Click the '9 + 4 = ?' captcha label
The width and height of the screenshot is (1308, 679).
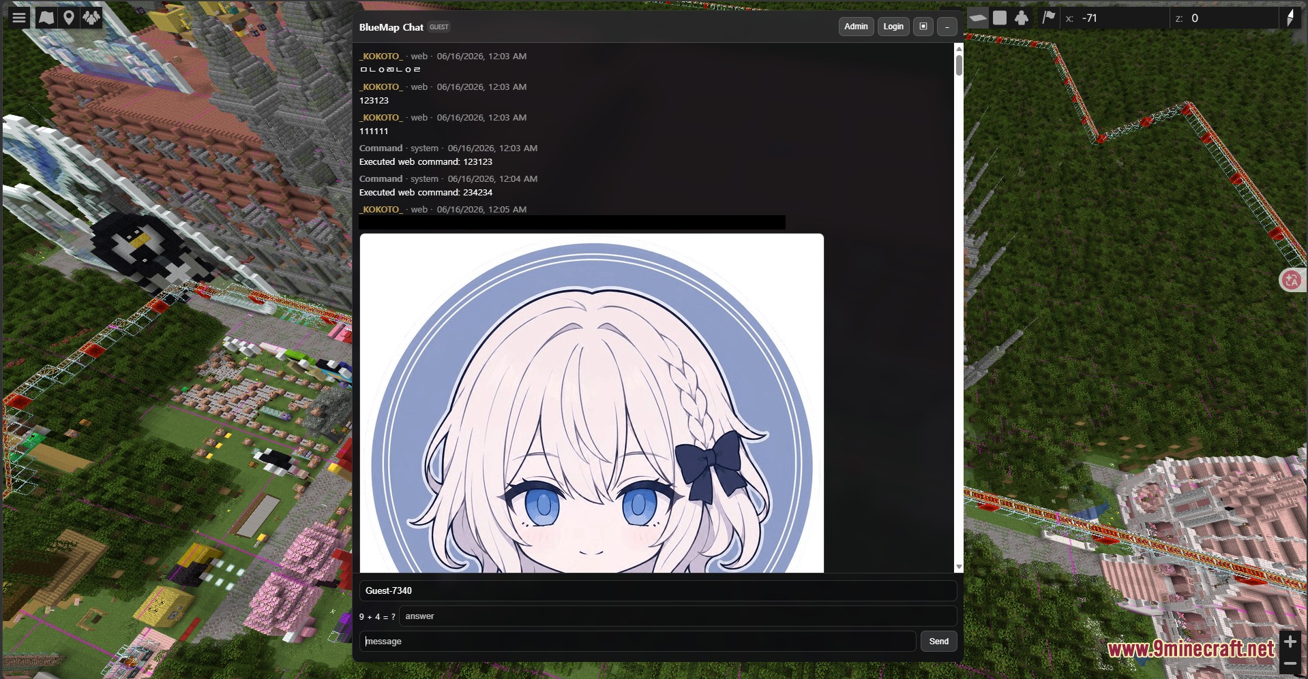coord(377,617)
